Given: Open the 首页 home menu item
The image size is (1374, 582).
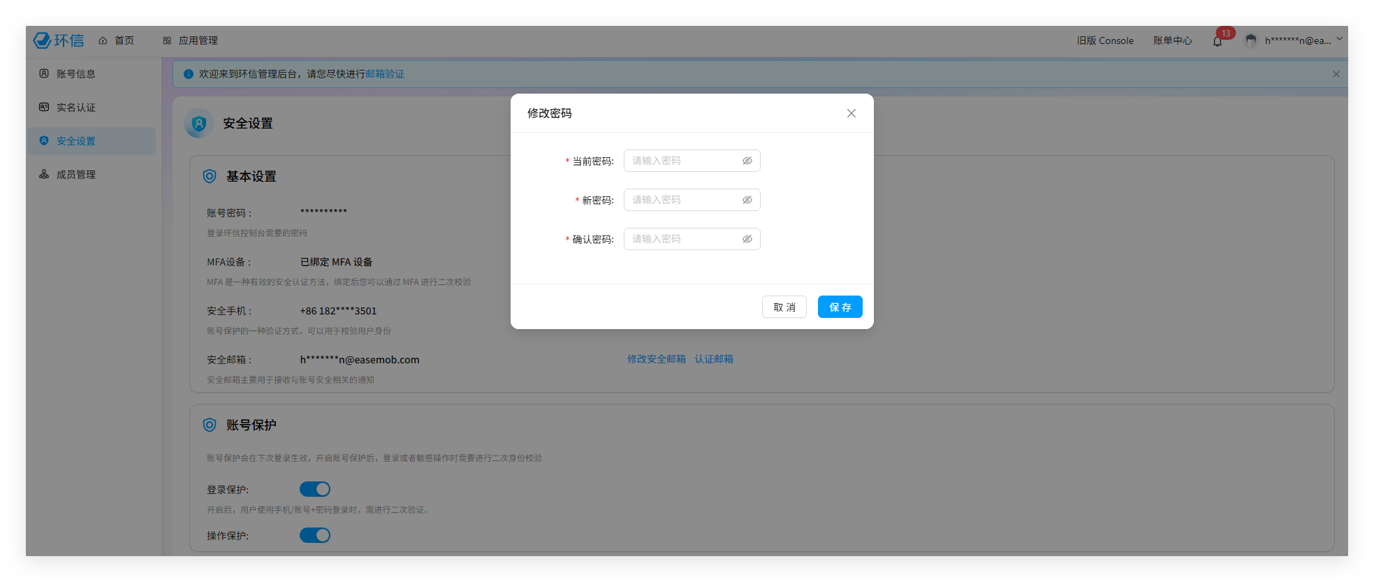Looking at the screenshot, I should click(117, 41).
